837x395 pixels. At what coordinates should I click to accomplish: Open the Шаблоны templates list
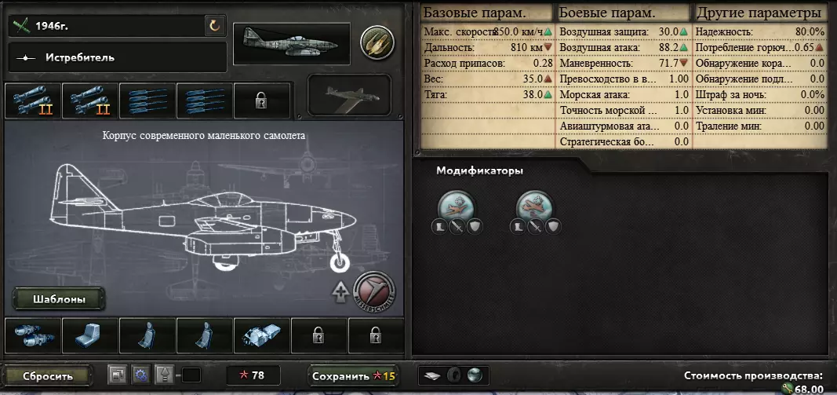60,299
